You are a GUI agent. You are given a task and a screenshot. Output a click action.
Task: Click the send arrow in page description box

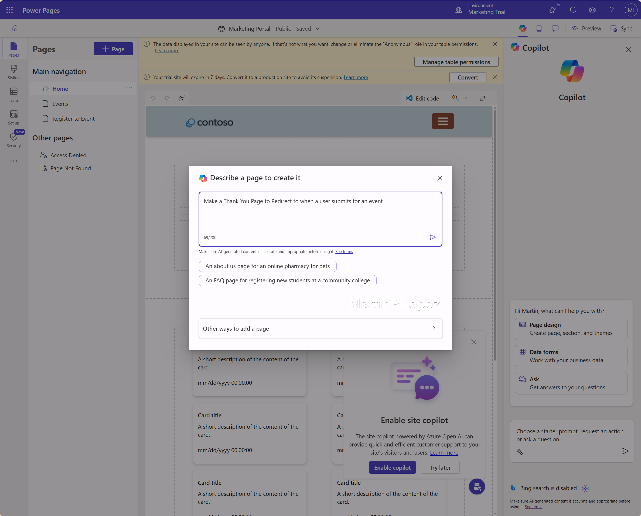[x=433, y=237]
